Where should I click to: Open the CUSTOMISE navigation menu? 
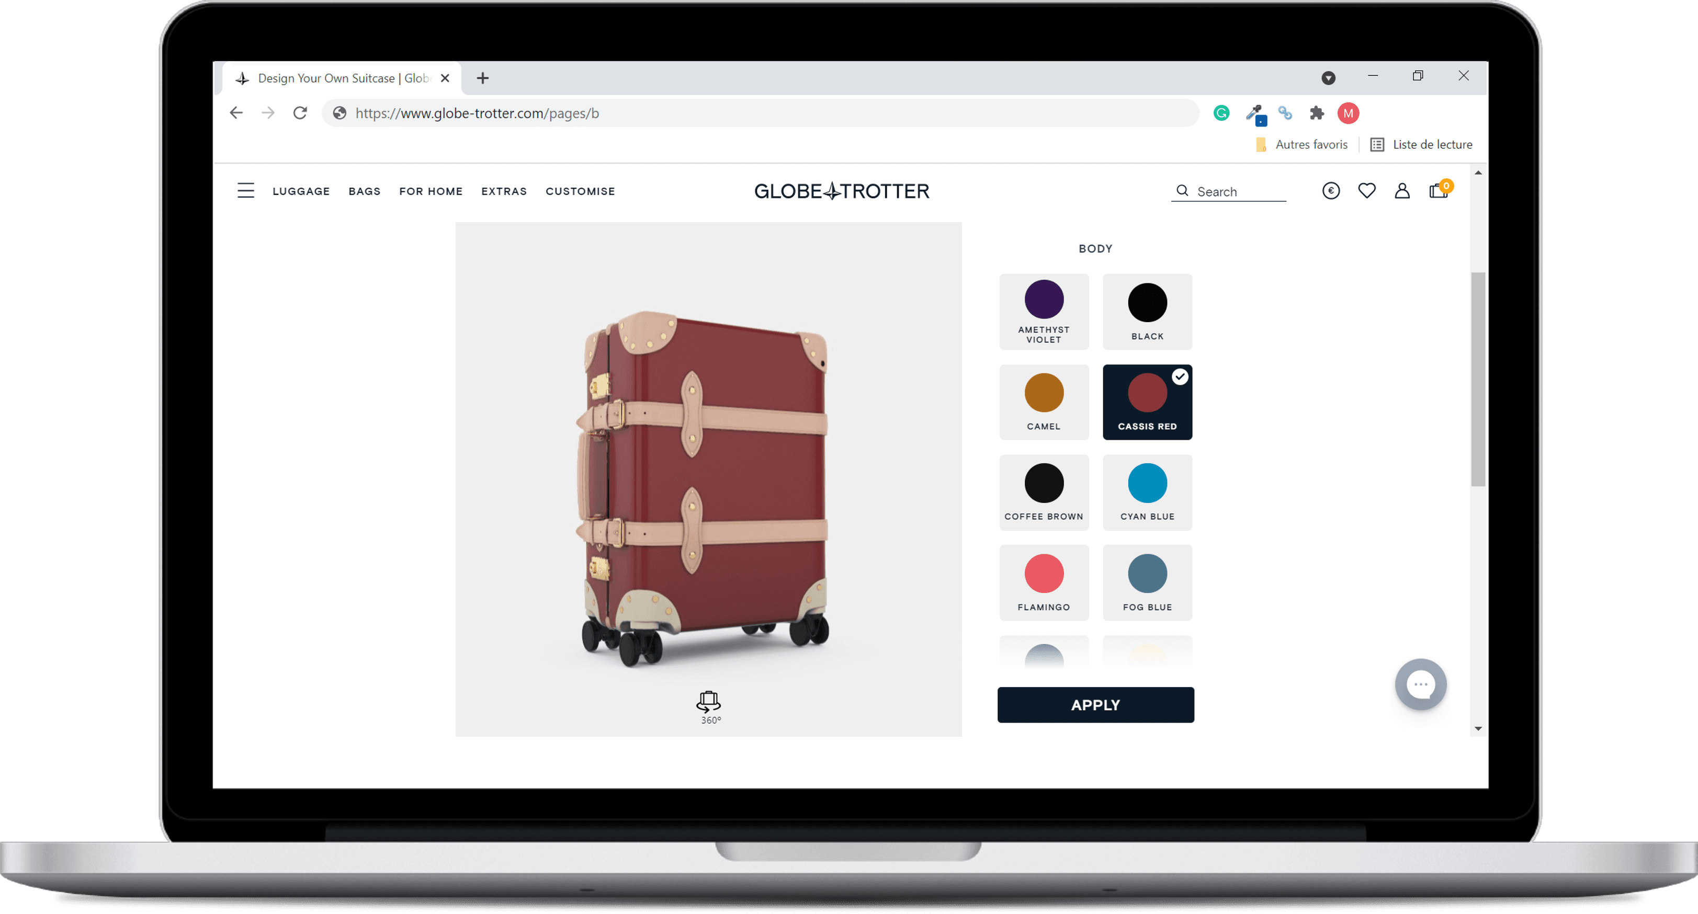click(x=581, y=191)
